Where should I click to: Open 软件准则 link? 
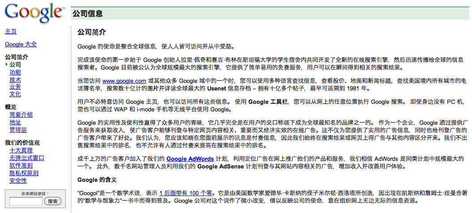click(x=21, y=165)
